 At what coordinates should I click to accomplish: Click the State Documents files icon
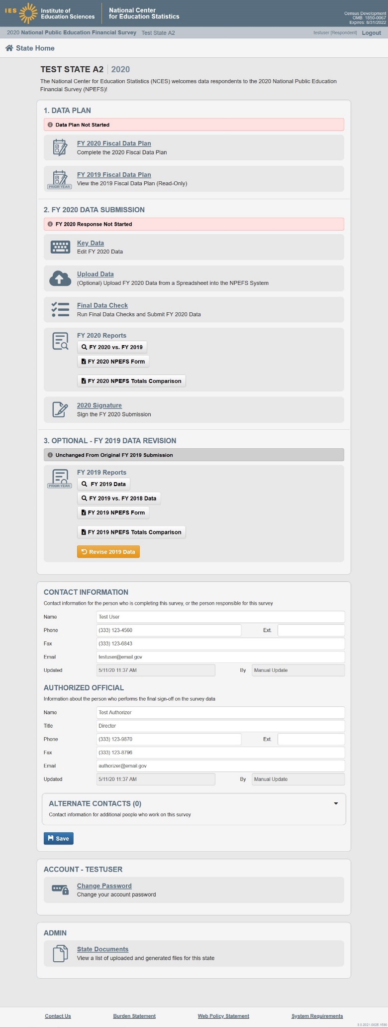point(60,953)
